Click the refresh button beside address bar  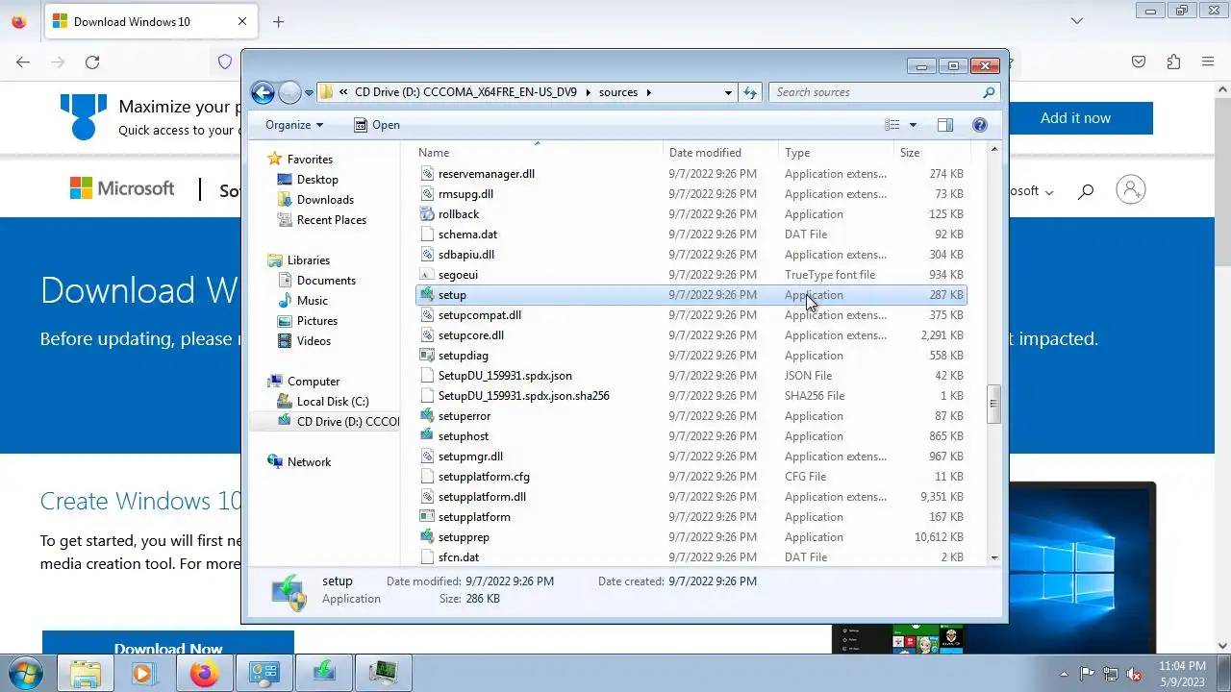click(x=751, y=92)
